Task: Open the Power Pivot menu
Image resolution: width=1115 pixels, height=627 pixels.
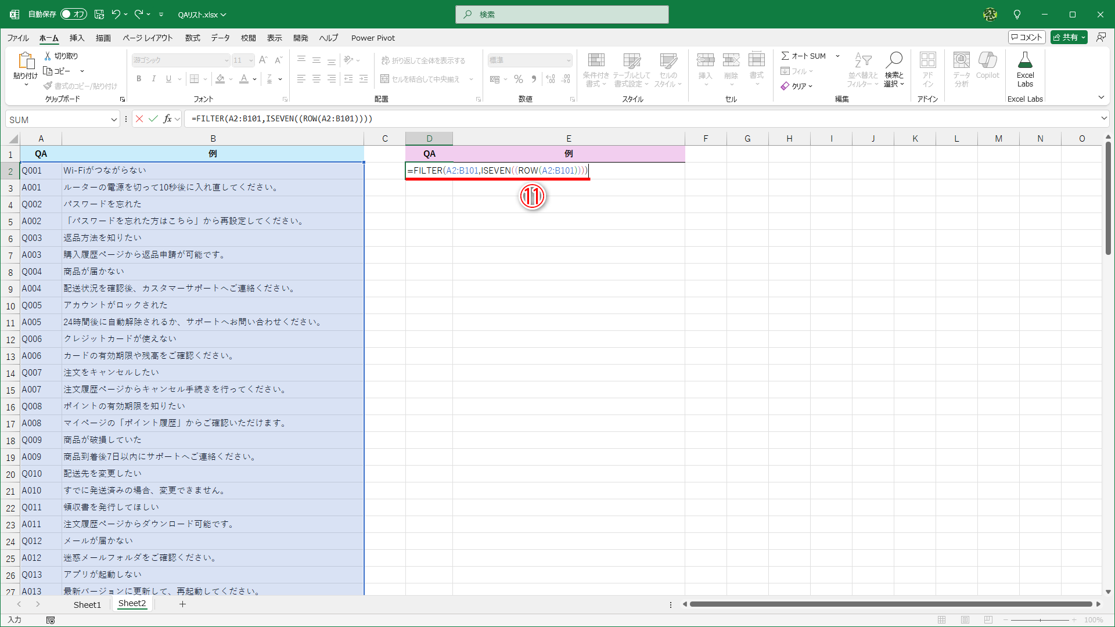Action: point(373,38)
